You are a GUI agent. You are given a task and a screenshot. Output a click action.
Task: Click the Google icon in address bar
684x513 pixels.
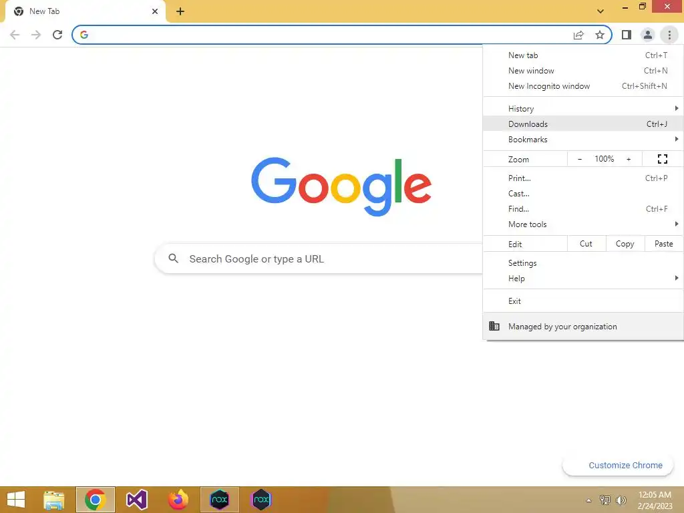coord(84,35)
